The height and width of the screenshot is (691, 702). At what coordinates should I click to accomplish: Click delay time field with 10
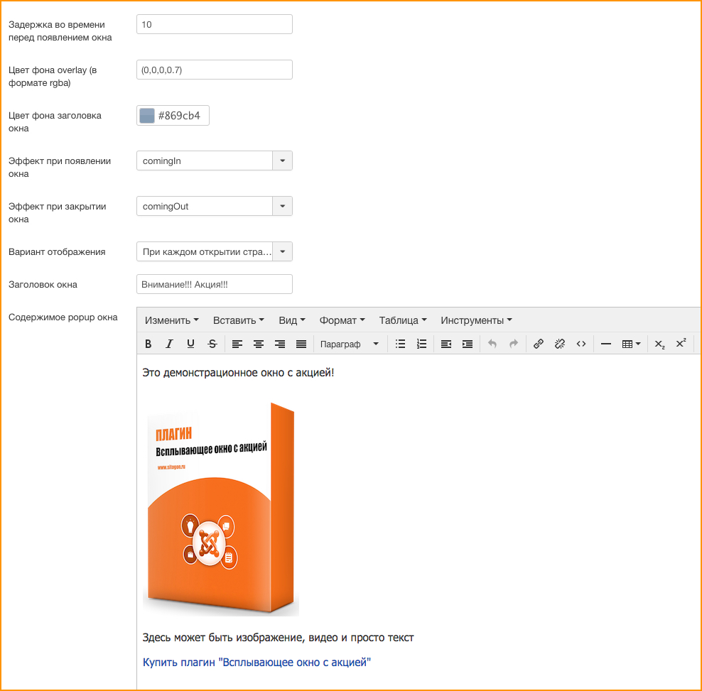pyautogui.click(x=215, y=24)
